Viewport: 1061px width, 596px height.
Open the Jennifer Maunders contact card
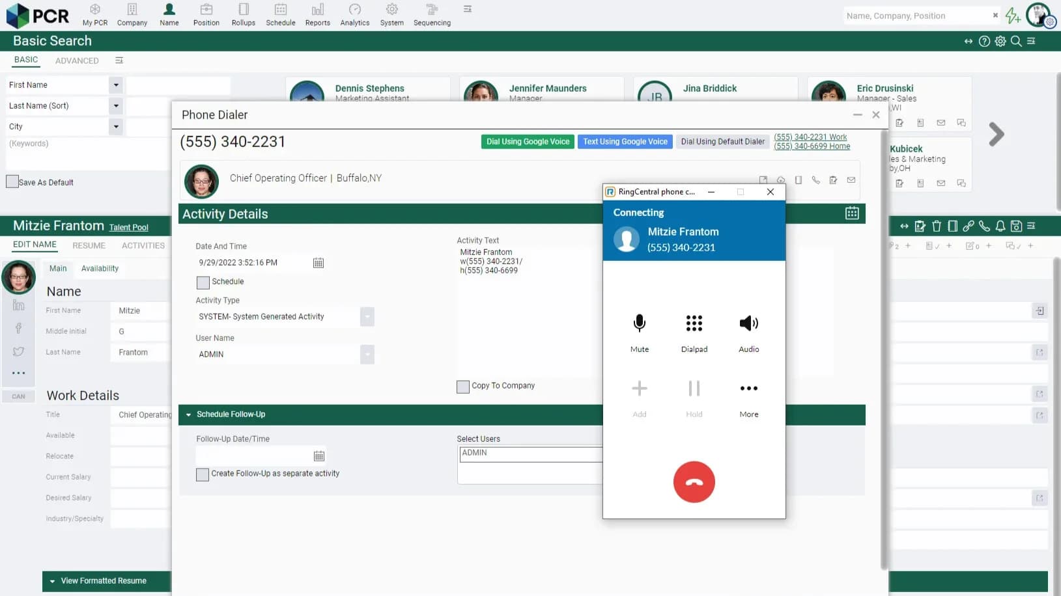tap(542, 90)
